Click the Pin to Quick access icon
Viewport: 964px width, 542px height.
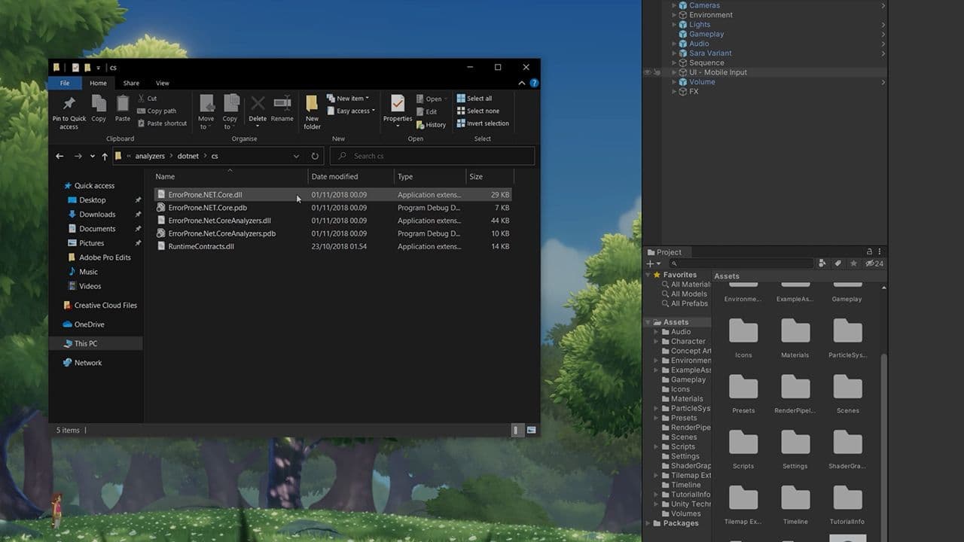(x=69, y=104)
